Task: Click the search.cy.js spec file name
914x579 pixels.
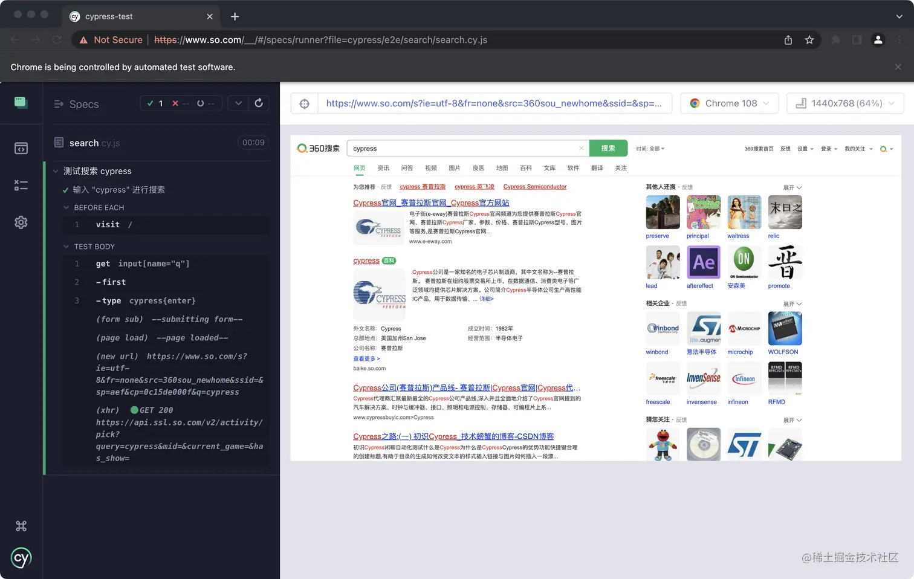Action: pyautogui.click(x=94, y=143)
